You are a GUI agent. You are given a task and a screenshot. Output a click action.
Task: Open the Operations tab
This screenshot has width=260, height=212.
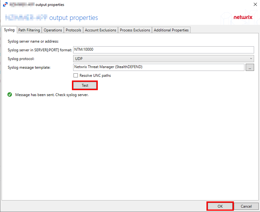[x=53, y=30]
